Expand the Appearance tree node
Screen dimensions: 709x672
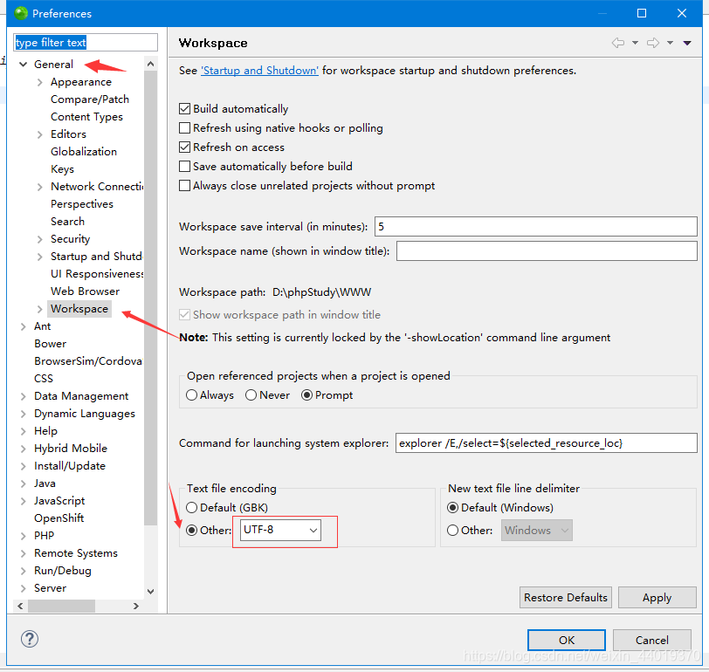point(40,82)
